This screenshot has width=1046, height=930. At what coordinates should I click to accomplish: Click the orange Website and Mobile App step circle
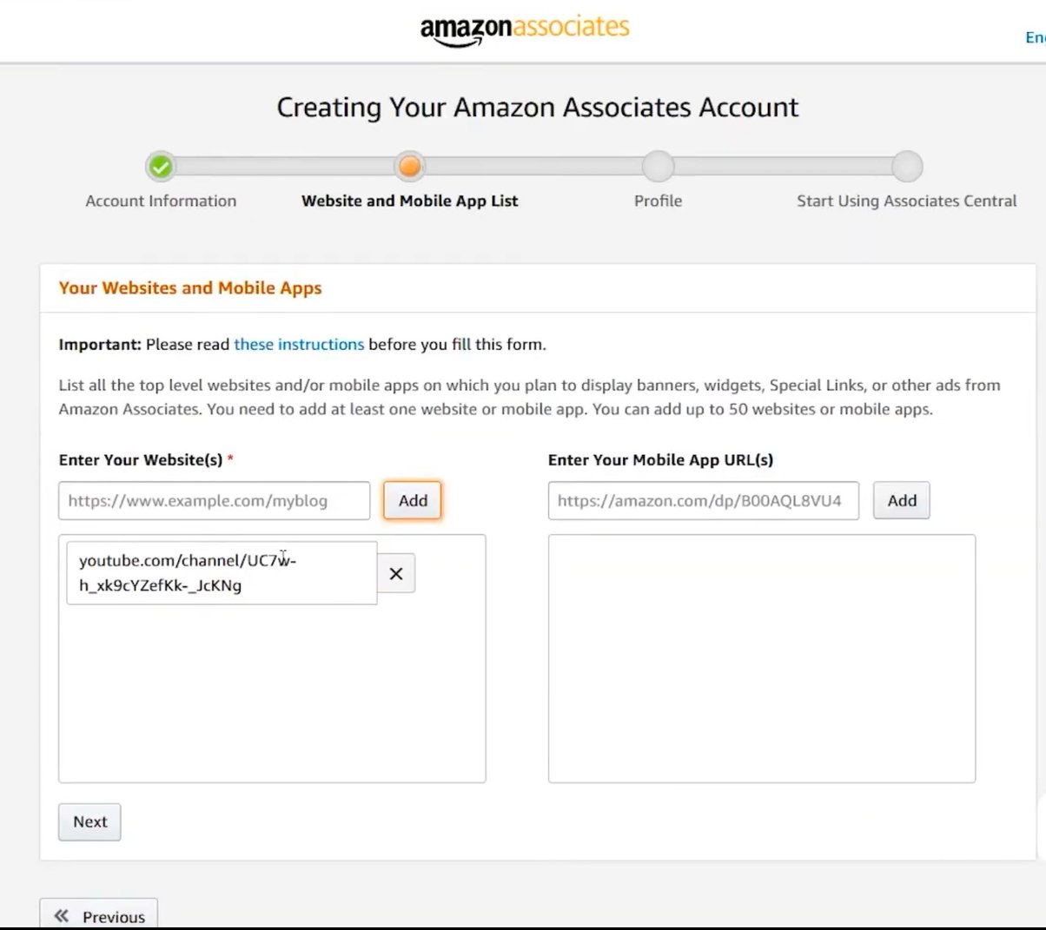(x=409, y=166)
